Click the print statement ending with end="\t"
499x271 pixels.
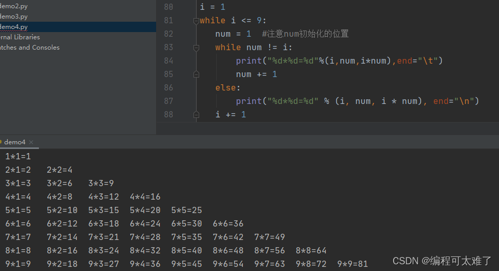click(339, 61)
